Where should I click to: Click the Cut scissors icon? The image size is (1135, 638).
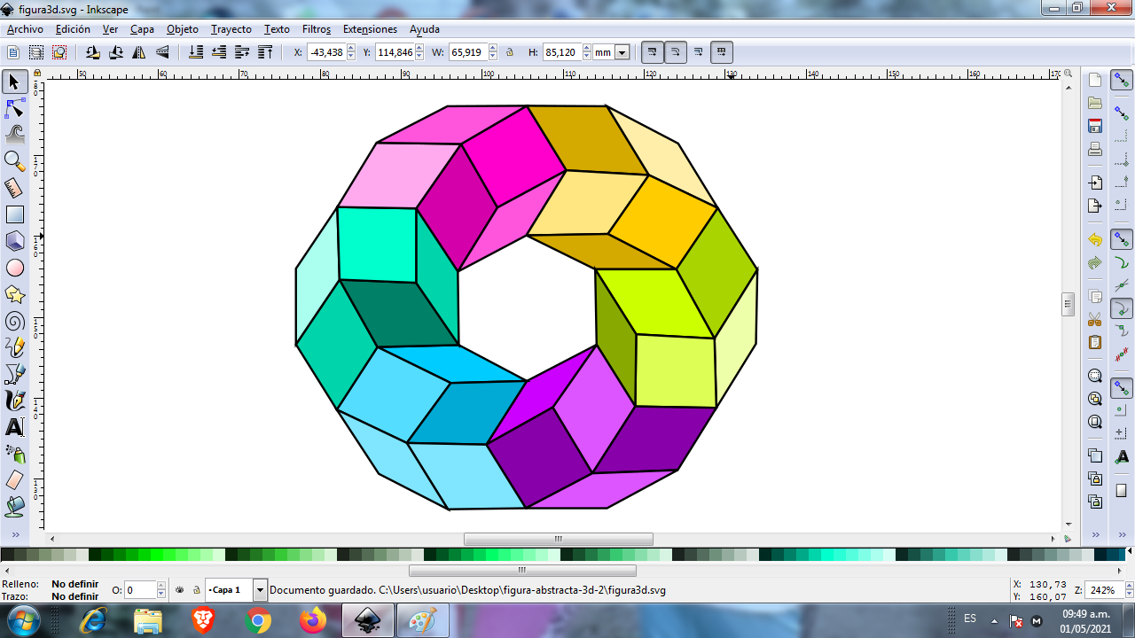pos(1095,319)
